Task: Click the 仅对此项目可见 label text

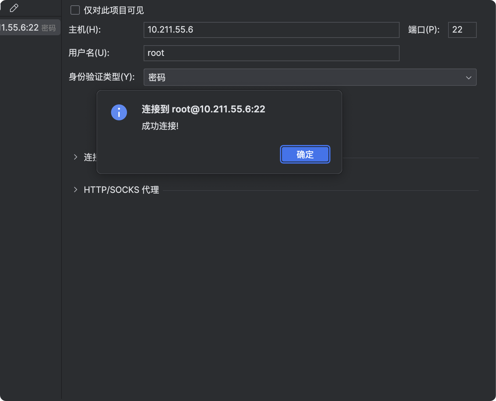Action: 114,10
